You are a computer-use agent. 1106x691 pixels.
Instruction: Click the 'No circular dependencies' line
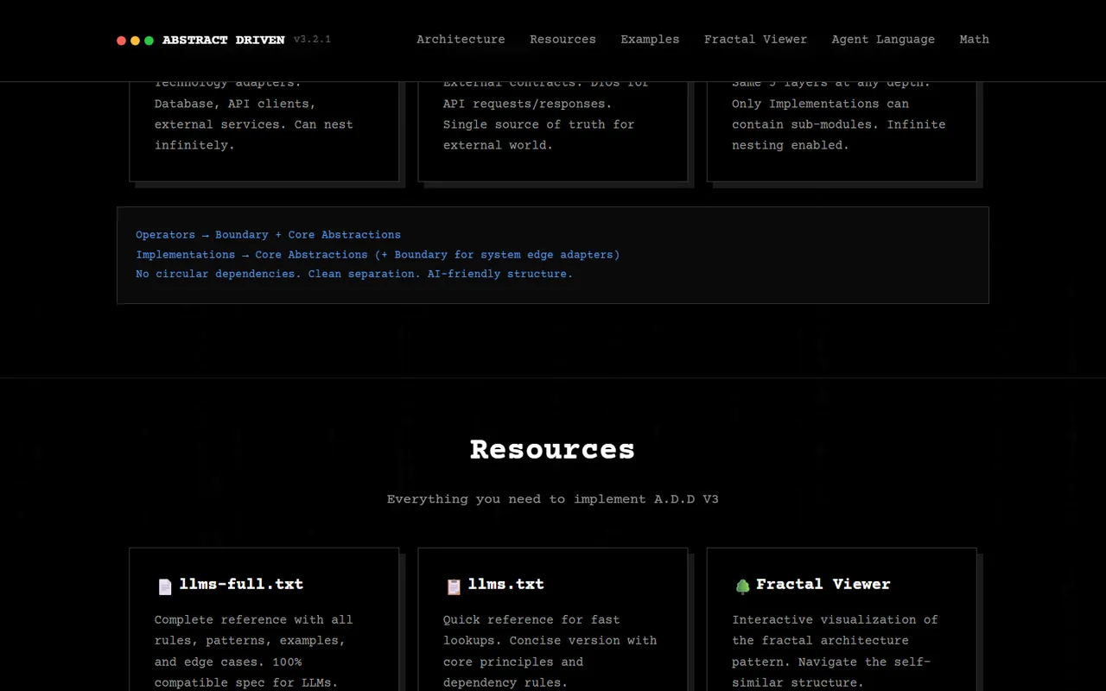click(x=354, y=274)
